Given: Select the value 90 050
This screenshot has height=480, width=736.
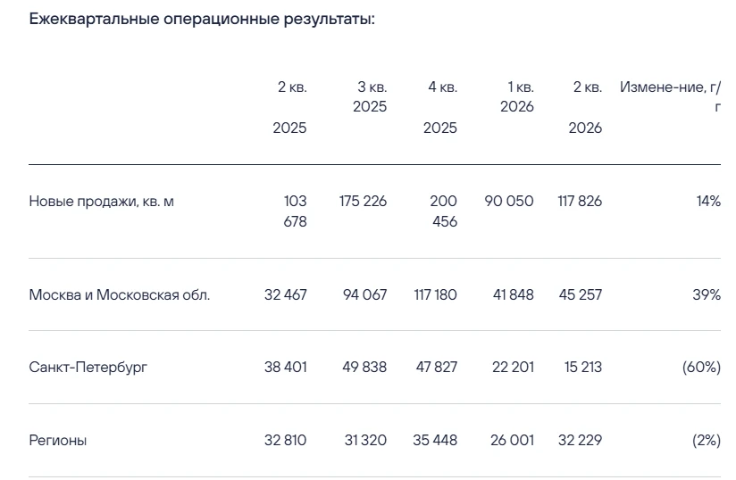Looking at the screenshot, I should point(509,201).
